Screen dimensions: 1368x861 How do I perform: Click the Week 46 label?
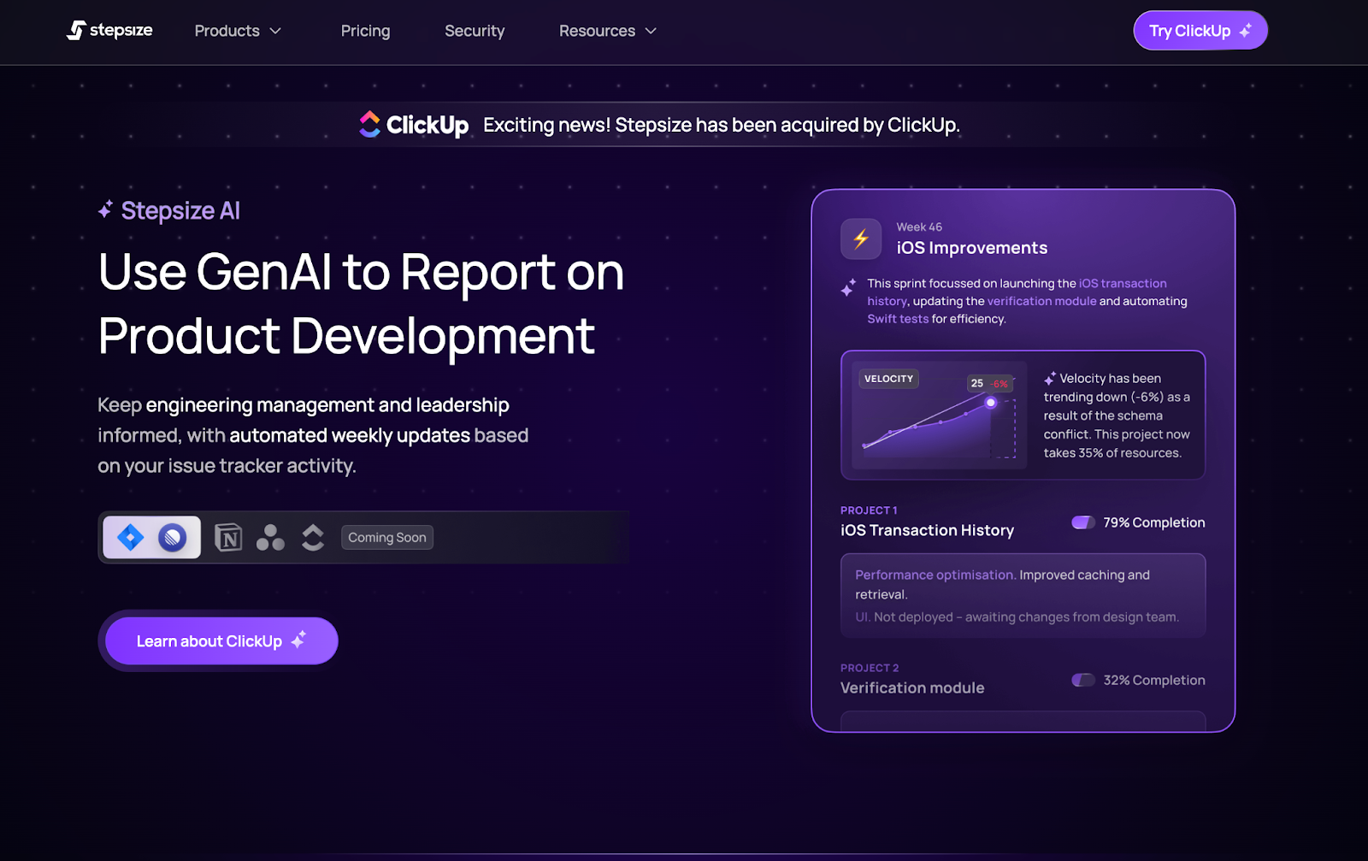[x=919, y=227]
